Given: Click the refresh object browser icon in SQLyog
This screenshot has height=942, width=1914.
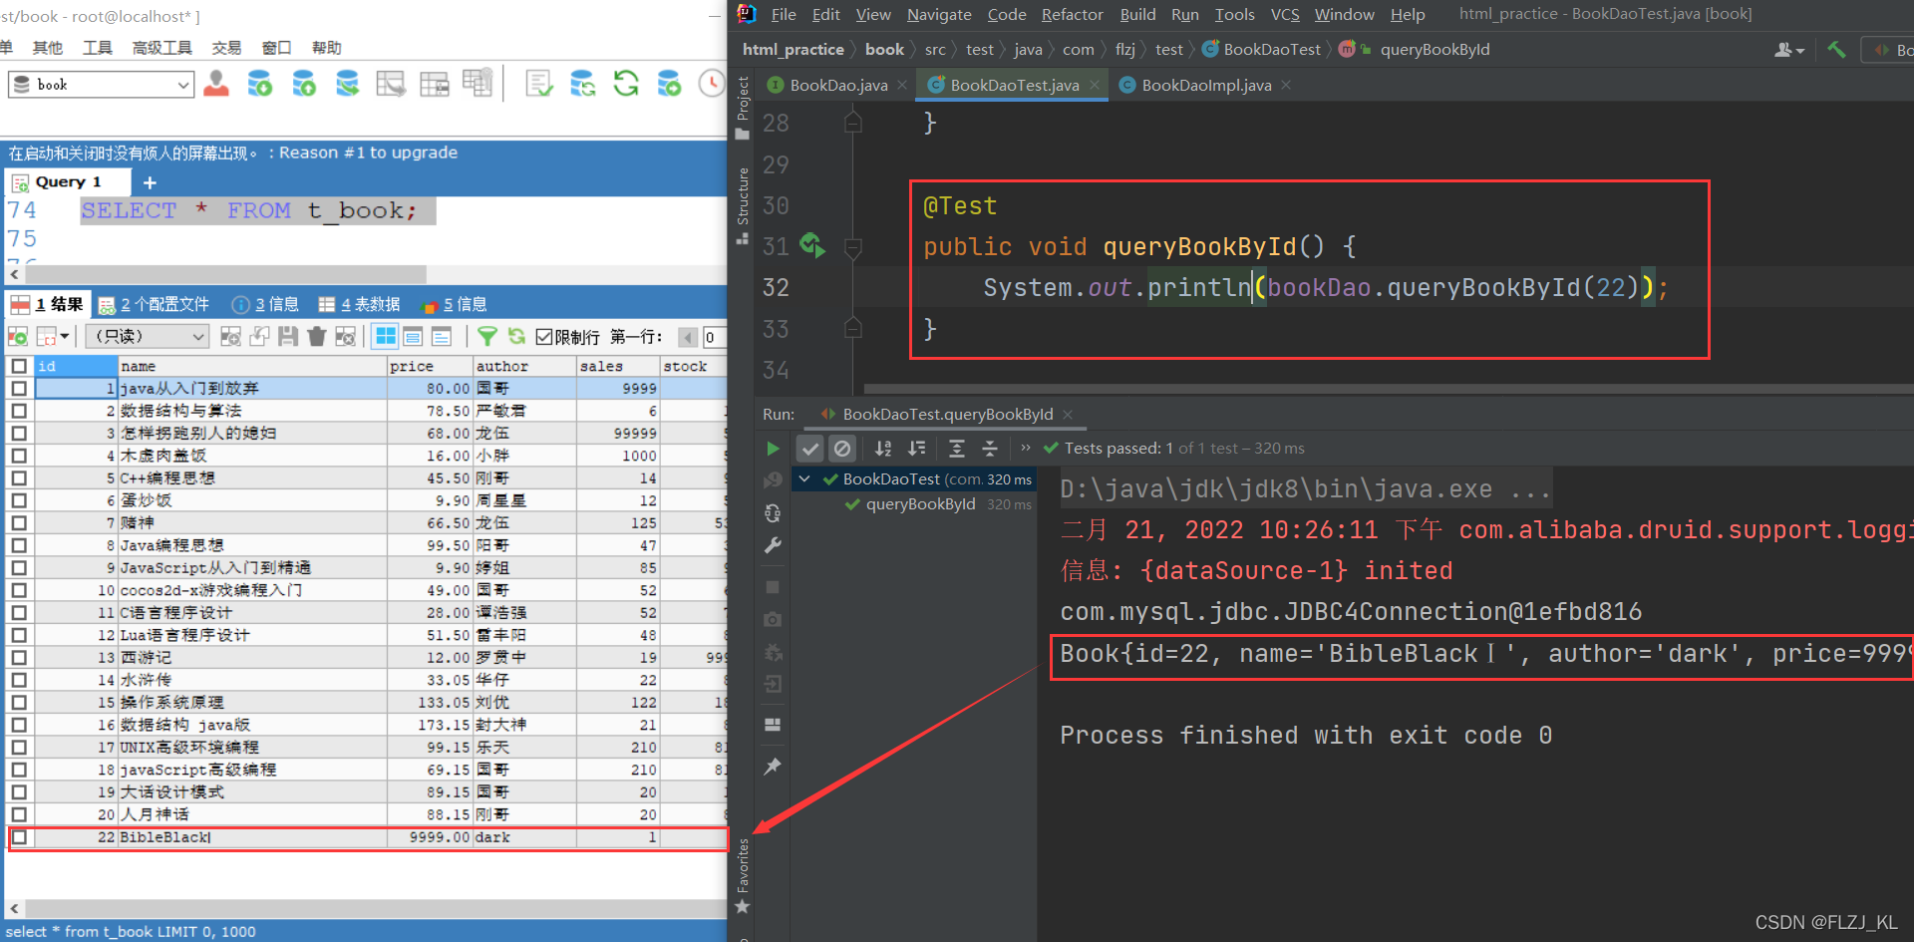Looking at the screenshot, I should point(626,84).
